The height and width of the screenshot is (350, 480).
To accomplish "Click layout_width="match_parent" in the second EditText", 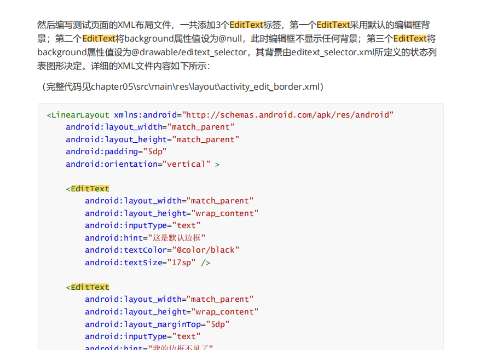I will 189,300.
